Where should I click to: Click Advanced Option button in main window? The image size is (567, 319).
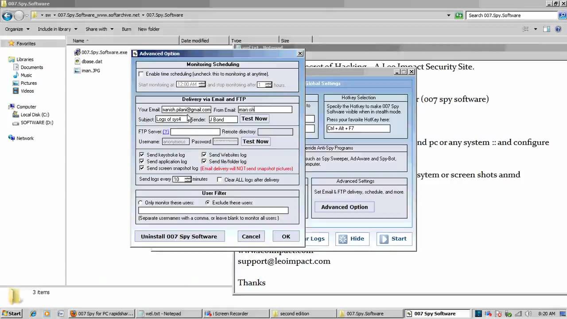pyautogui.click(x=345, y=207)
